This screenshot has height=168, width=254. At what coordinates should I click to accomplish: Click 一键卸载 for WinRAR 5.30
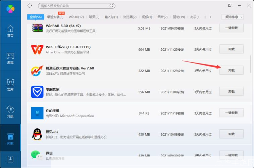[x=231, y=28]
